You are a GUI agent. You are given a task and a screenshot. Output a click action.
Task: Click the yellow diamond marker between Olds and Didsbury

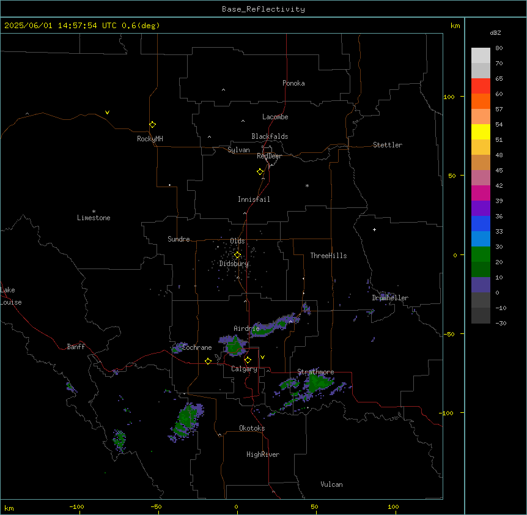point(237,255)
